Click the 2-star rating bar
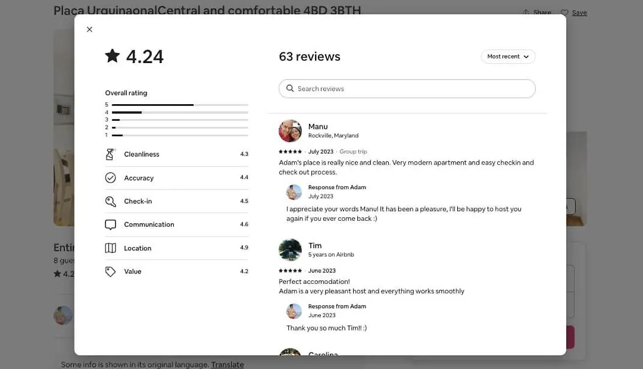 180,127
